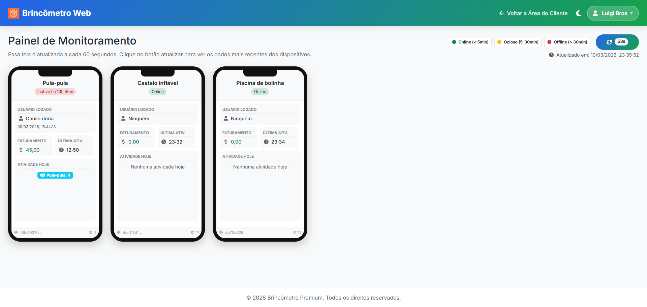The height and width of the screenshot is (307, 647).
Task: Click the user icon next to Danilo dória
Action: point(21,119)
